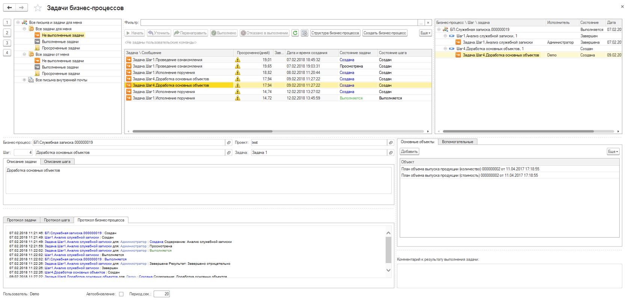The width and height of the screenshot is (626, 301).
Task: Click Создать бизнес-процесс button
Action: point(385,33)
